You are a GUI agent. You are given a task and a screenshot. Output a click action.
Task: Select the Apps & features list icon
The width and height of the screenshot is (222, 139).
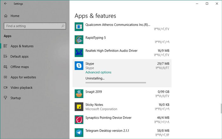tap(5, 46)
